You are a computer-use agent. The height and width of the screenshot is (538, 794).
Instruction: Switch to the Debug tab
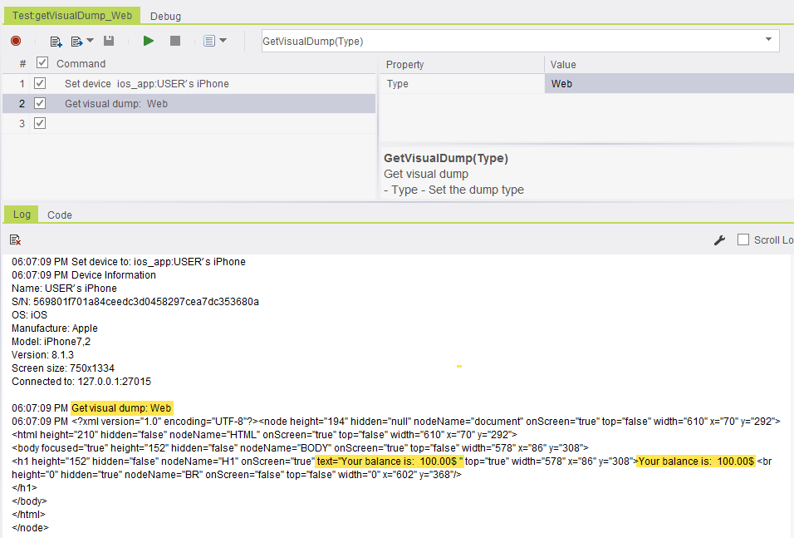(x=165, y=16)
